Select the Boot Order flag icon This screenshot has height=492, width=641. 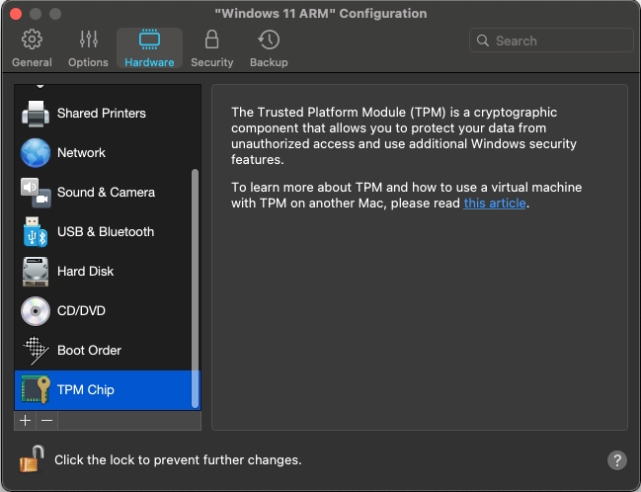click(x=36, y=351)
